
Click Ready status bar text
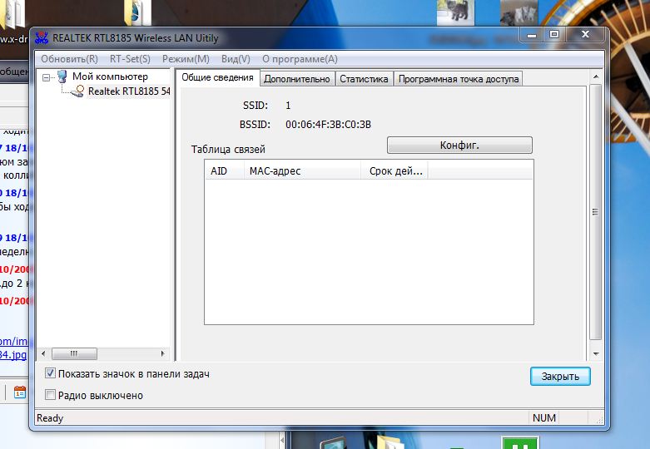(50, 418)
